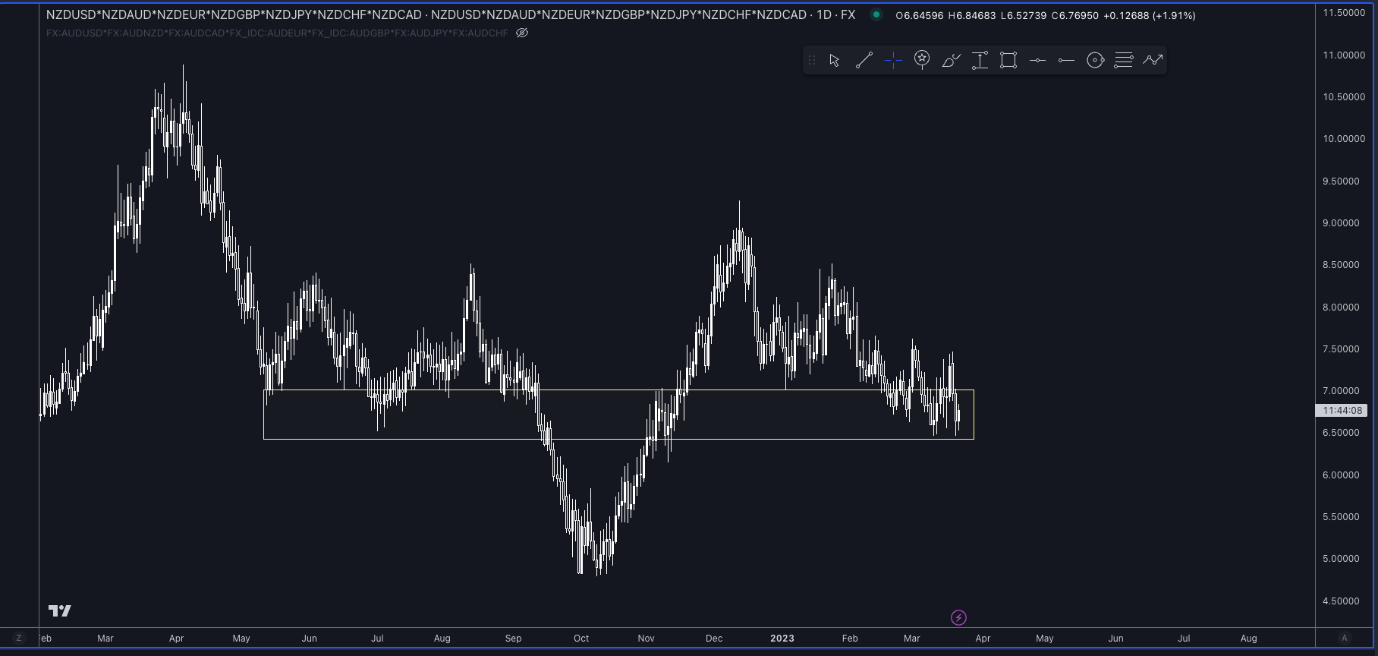The image size is (1378, 656).
Task: Choose the circle drawing tool
Action: (x=1095, y=61)
